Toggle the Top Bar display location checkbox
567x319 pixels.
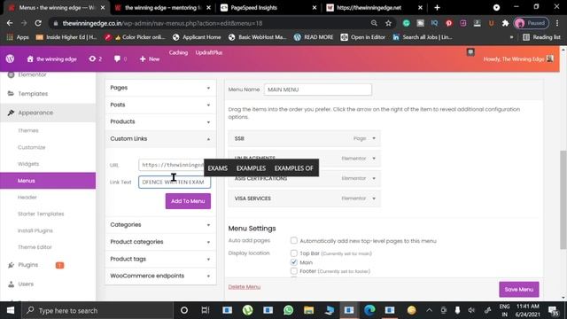(294, 253)
